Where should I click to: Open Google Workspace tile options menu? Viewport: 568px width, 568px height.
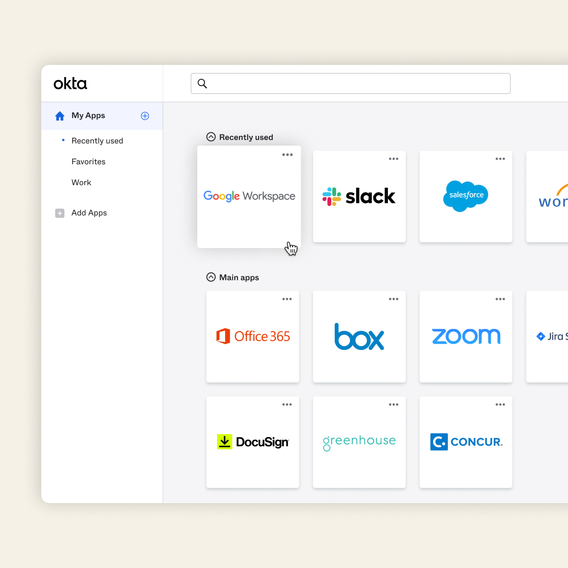click(288, 155)
